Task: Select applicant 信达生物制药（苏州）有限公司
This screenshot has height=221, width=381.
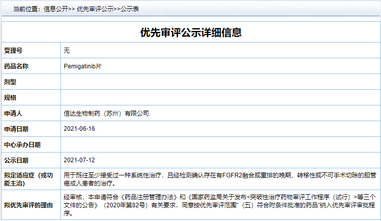Action: (106, 113)
